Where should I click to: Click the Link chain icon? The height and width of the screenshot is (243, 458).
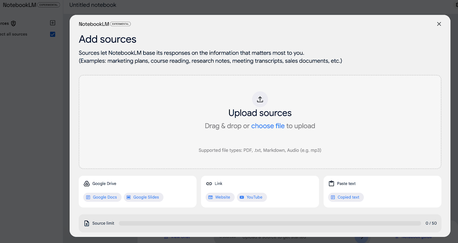[x=209, y=184]
